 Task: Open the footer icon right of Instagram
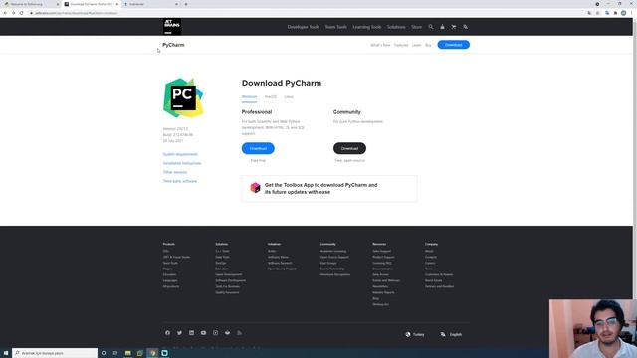coord(227,333)
